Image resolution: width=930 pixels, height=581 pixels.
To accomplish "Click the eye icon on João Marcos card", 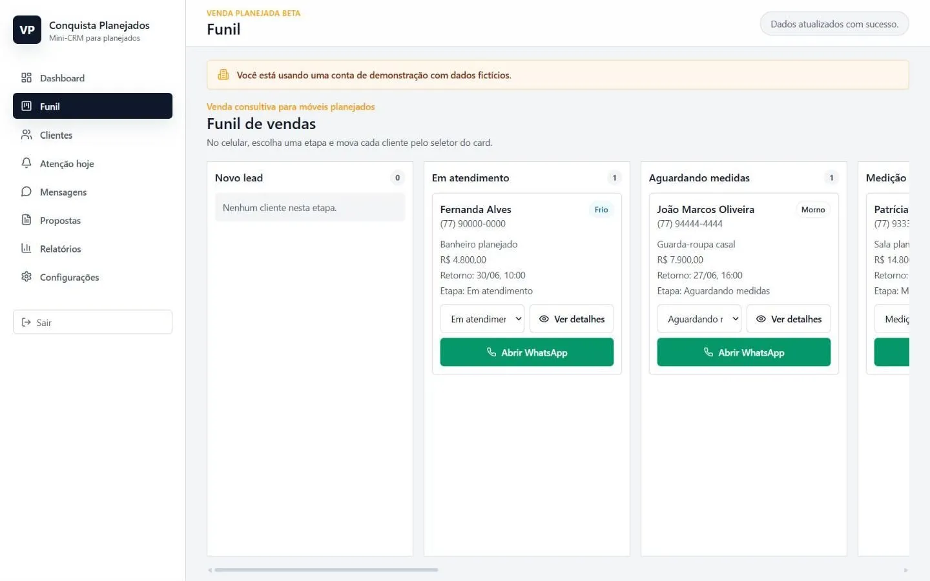I will [x=761, y=319].
